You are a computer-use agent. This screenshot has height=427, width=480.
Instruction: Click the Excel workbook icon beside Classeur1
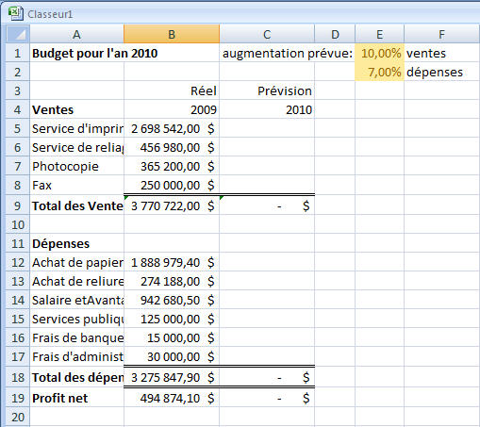click(15, 14)
